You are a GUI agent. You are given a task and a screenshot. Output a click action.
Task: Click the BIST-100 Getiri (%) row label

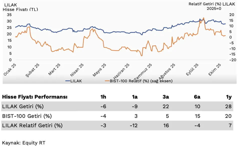pos(27,116)
